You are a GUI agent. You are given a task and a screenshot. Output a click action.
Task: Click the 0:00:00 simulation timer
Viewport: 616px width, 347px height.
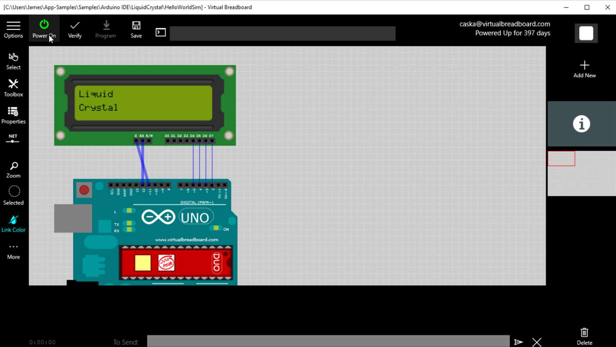[42, 342]
